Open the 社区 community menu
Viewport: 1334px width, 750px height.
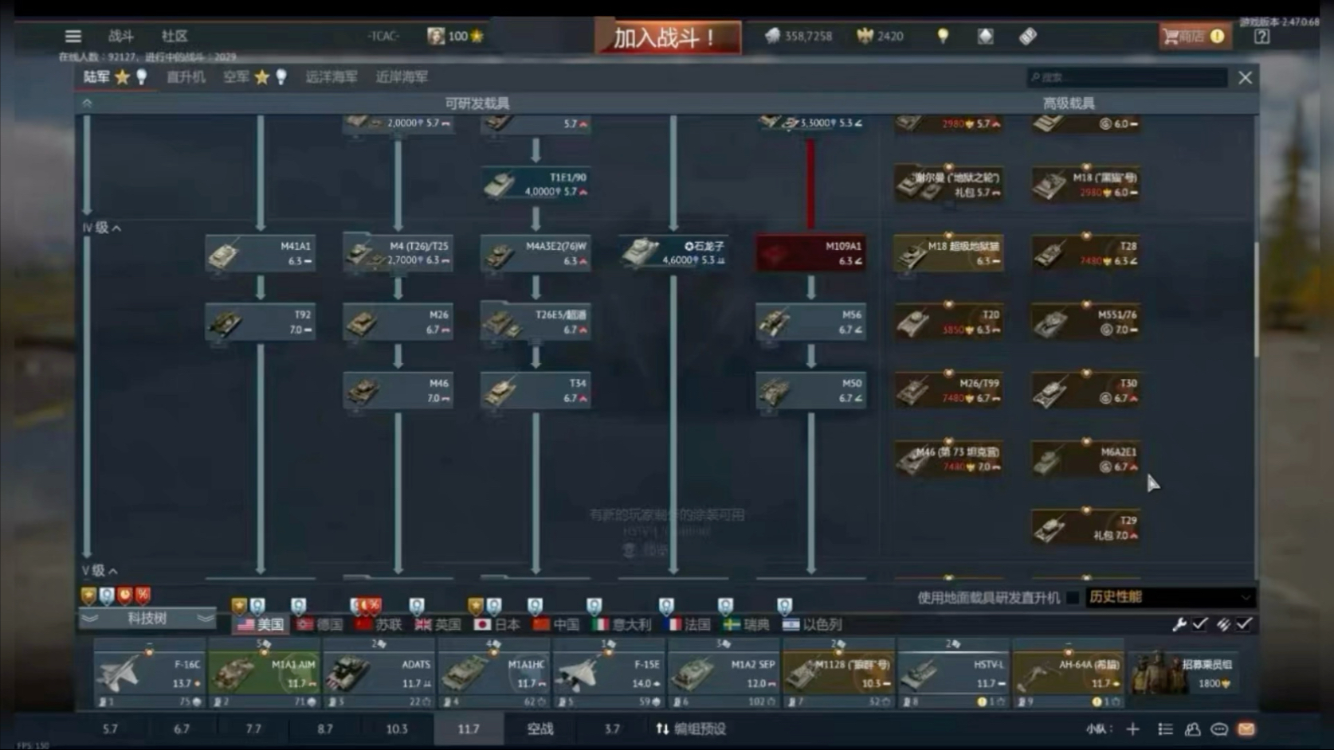[175, 36]
